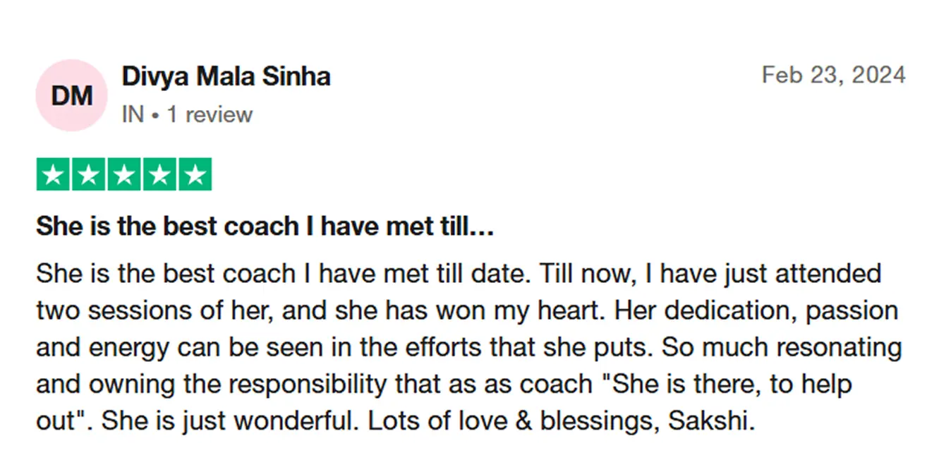This screenshot has height=460, width=927.
Task: Click the quoted phrase "She is there, to help"
Action: point(732,385)
